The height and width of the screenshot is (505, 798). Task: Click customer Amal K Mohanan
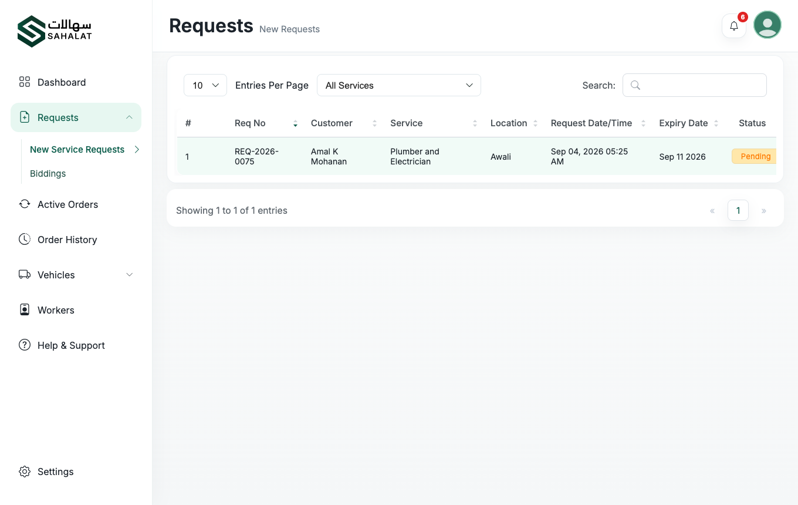pyautogui.click(x=329, y=156)
